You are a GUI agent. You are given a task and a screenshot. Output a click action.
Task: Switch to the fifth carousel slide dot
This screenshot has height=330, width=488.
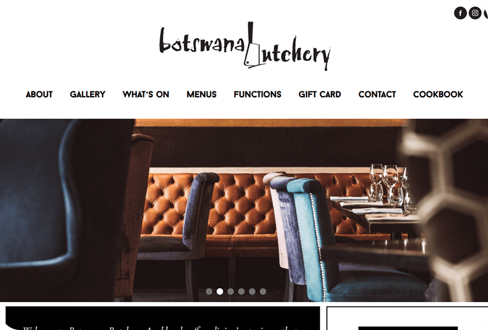252,291
